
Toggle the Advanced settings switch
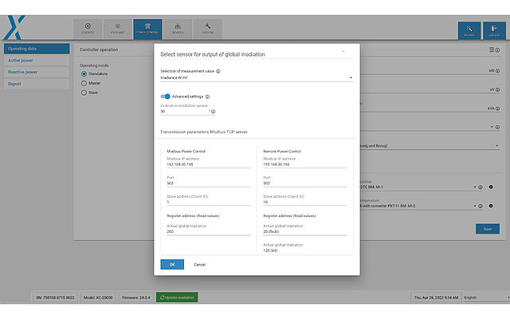coord(165,96)
